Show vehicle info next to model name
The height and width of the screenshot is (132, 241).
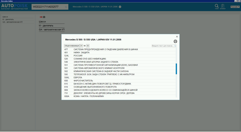[120, 7]
